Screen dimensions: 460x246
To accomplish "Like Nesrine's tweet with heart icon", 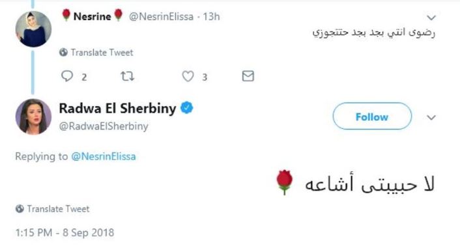I will 188,76.
